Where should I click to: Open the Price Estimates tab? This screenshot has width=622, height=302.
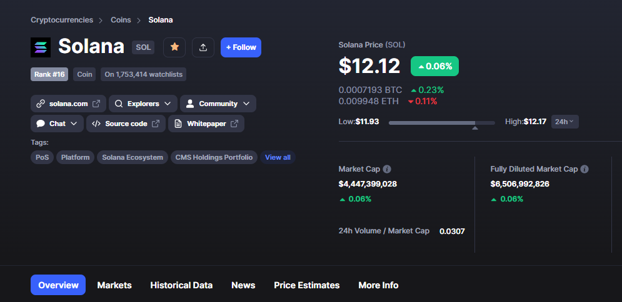point(307,285)
